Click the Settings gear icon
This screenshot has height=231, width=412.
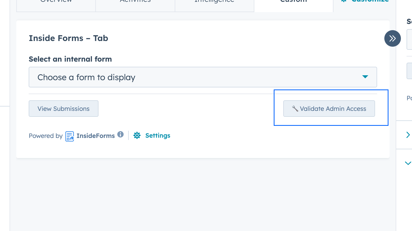[x=137, y=136]
